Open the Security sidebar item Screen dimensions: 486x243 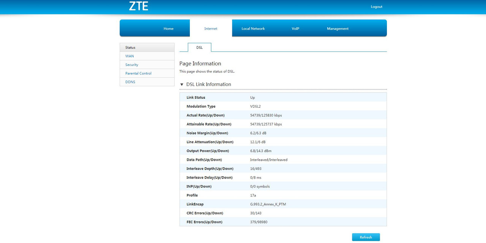147,65
